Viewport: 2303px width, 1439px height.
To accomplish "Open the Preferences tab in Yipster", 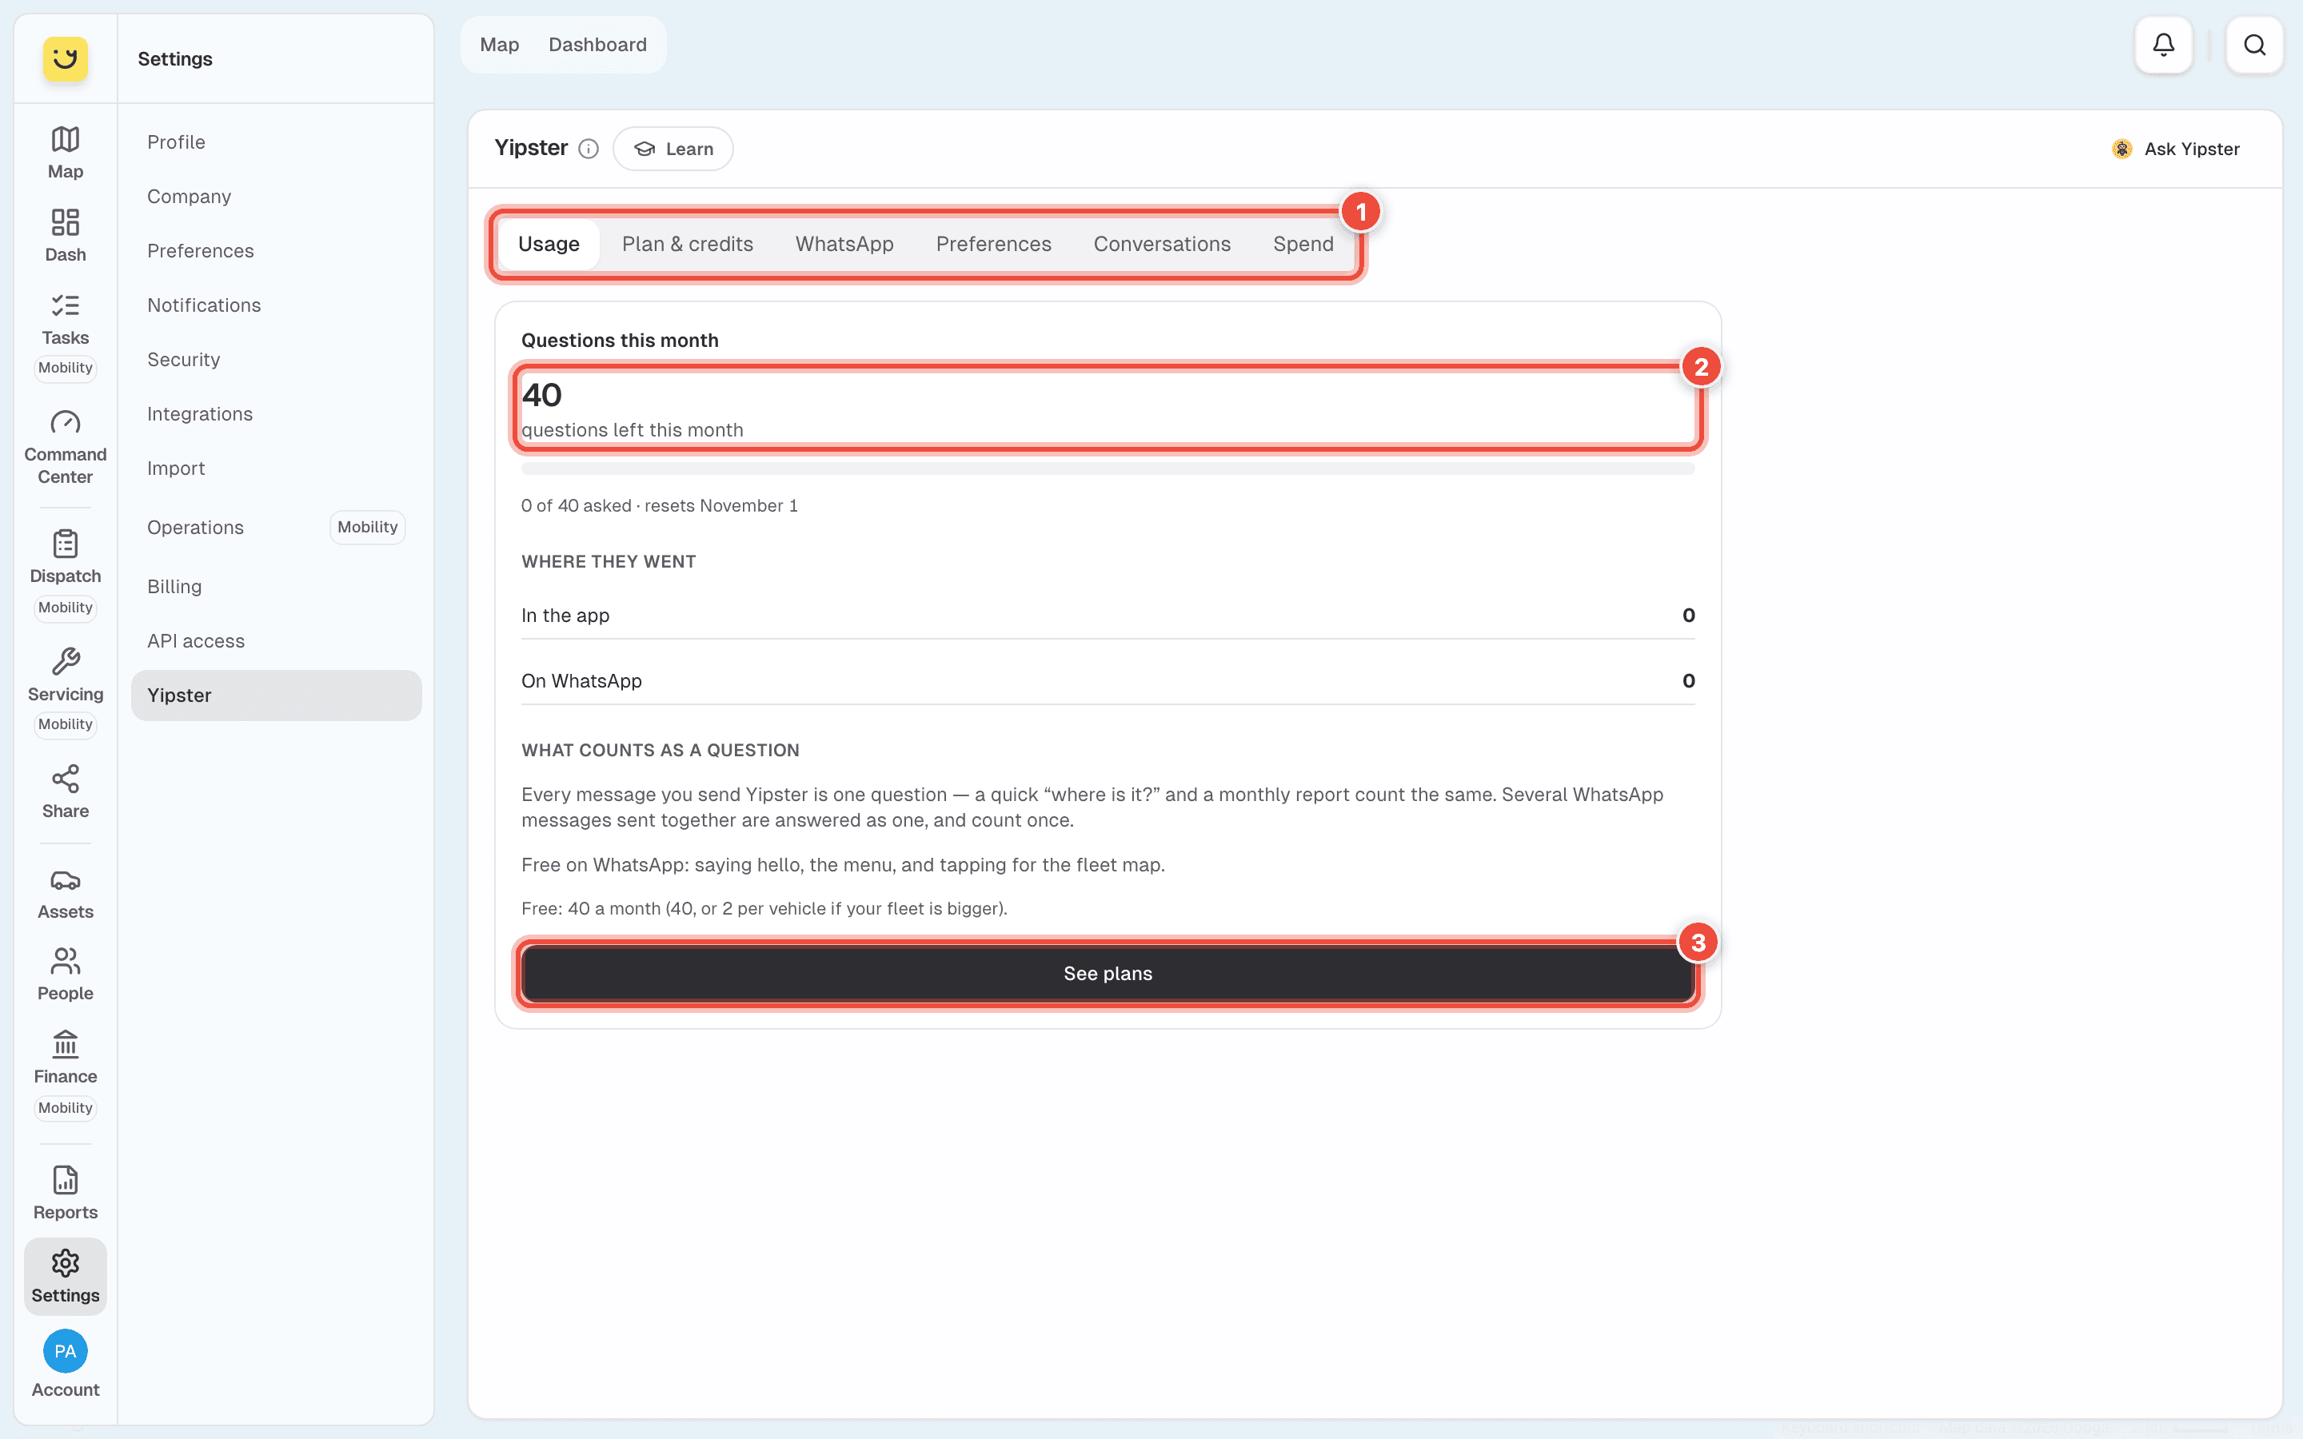I will (x=993, y=244).
